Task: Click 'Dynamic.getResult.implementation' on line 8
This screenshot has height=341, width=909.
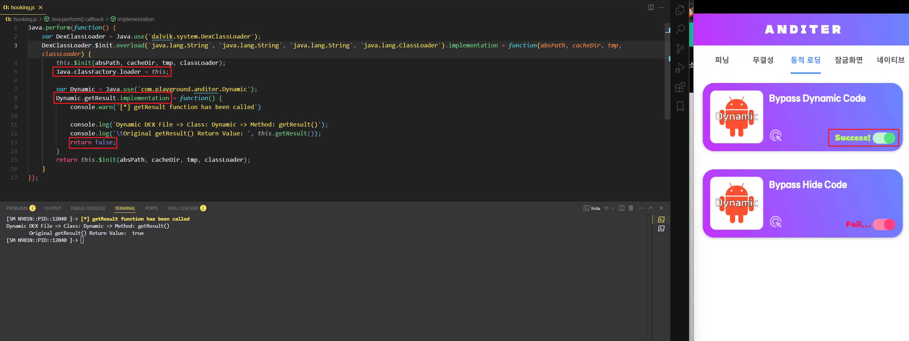Action: (x=113, y=98)
